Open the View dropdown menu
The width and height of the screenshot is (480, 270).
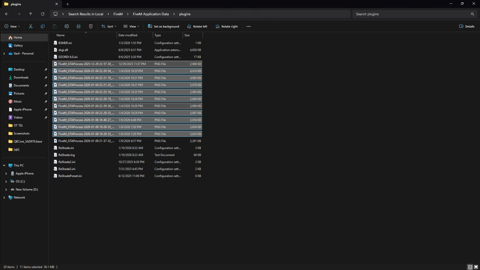[131, 26]
